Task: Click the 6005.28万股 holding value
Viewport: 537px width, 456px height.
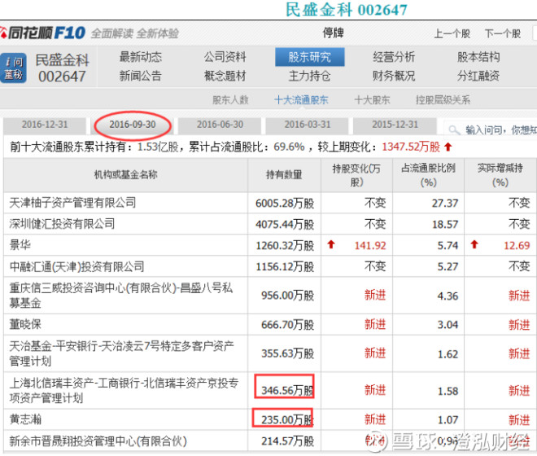Action: pos(285,204)
